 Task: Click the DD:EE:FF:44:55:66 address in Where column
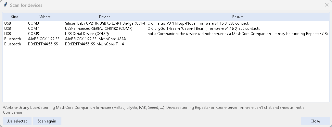43,44
